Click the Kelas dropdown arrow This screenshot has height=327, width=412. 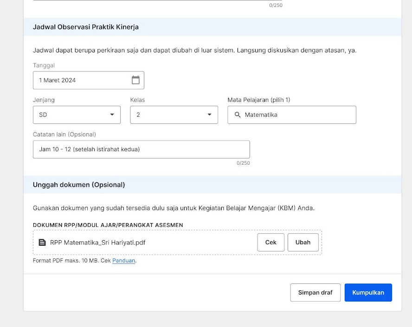coord(209,115)
